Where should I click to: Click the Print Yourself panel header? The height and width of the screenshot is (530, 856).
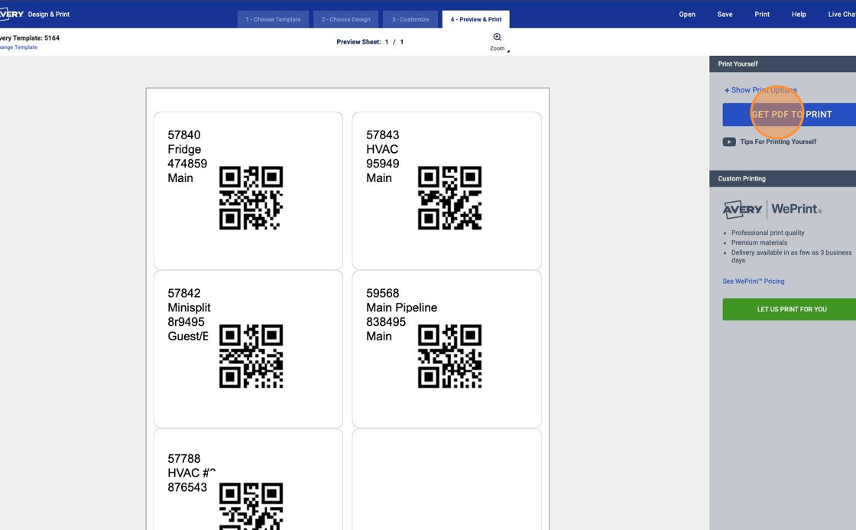click(x=783, y=64)
